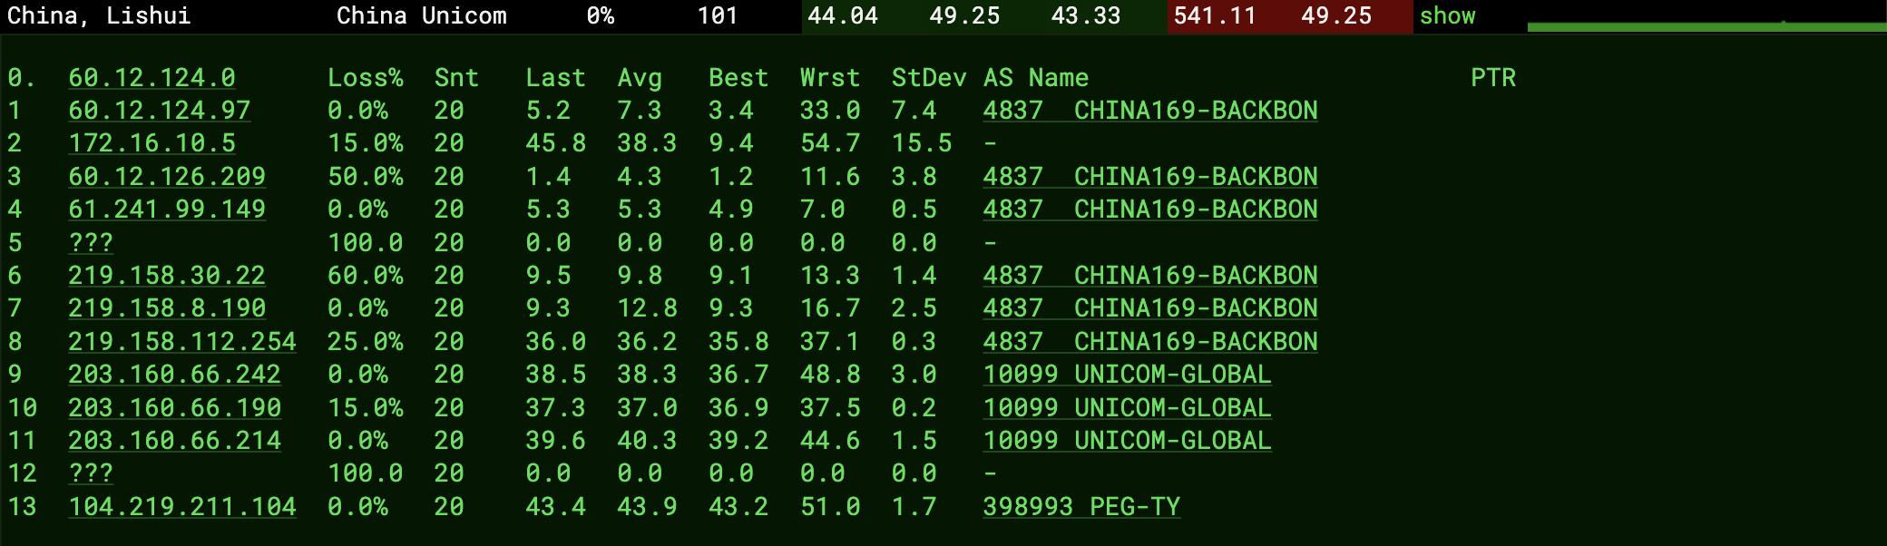Open IP link 60.12.124.0
1887x546 pixels.
click(x=152, y=78)
